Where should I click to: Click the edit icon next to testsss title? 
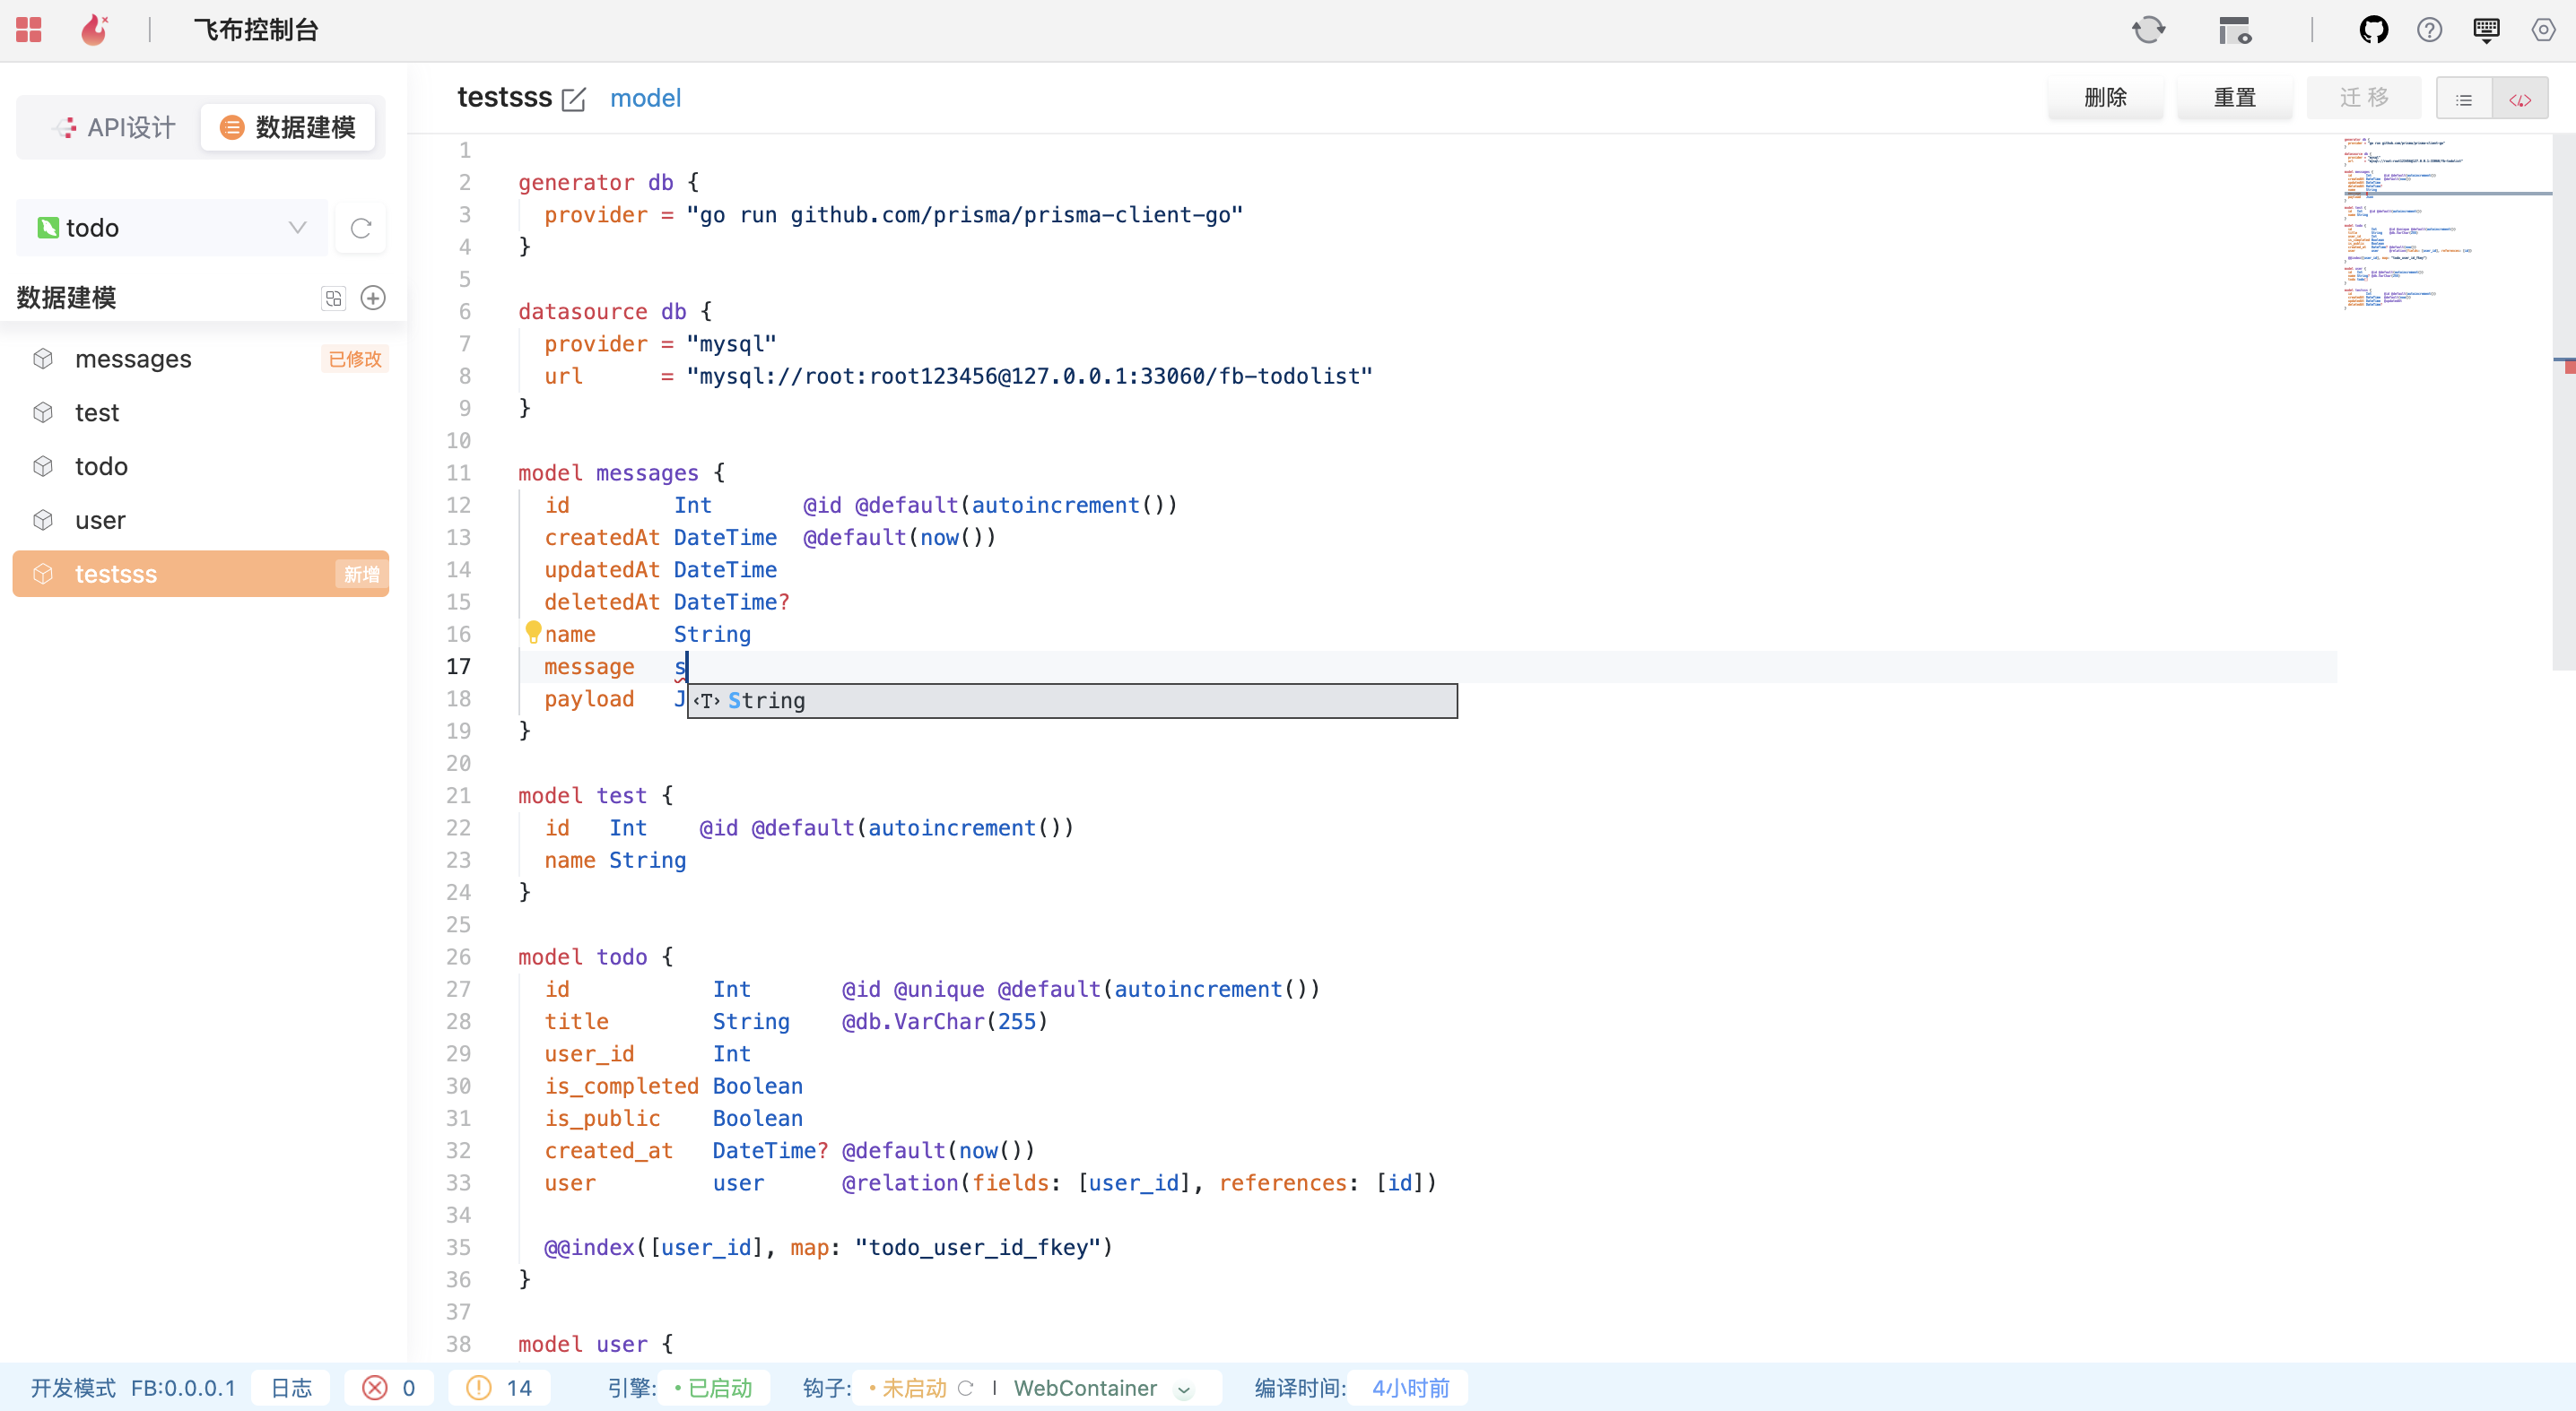coord(574,99)
